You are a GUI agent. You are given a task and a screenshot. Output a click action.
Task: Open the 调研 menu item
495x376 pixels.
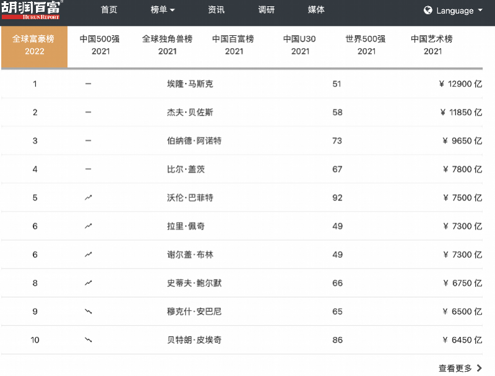[267, 10]
